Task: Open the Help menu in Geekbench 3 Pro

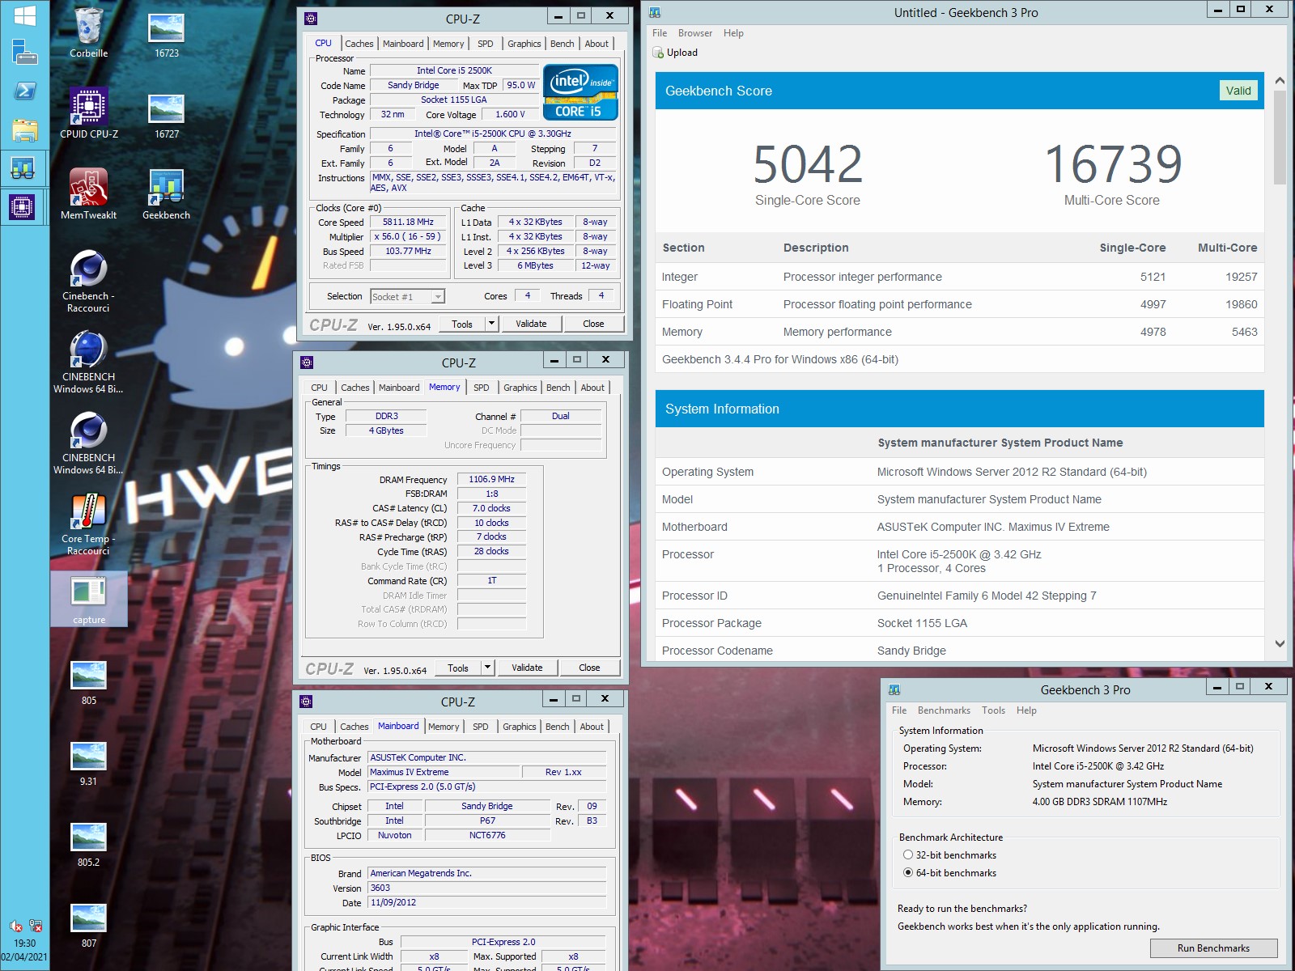Action: coord(1026,710)
